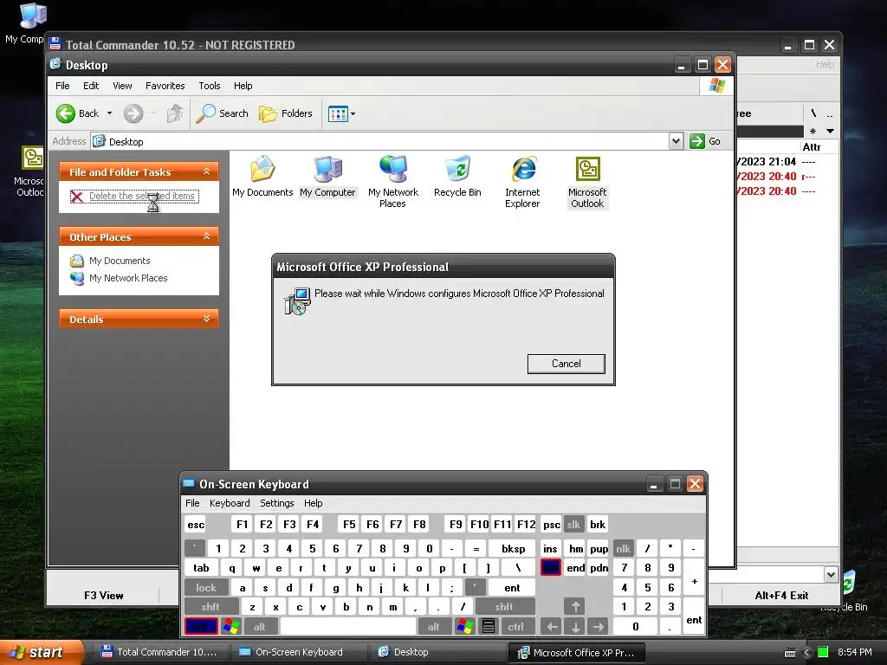Open On-Screen Keyboard Help menu

coord(313,503)
